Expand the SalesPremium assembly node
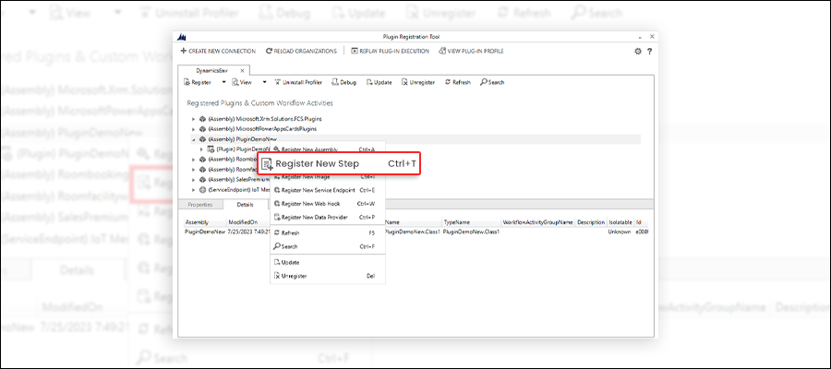This screenshot has width=831, height=369. [x=194, y=180]
